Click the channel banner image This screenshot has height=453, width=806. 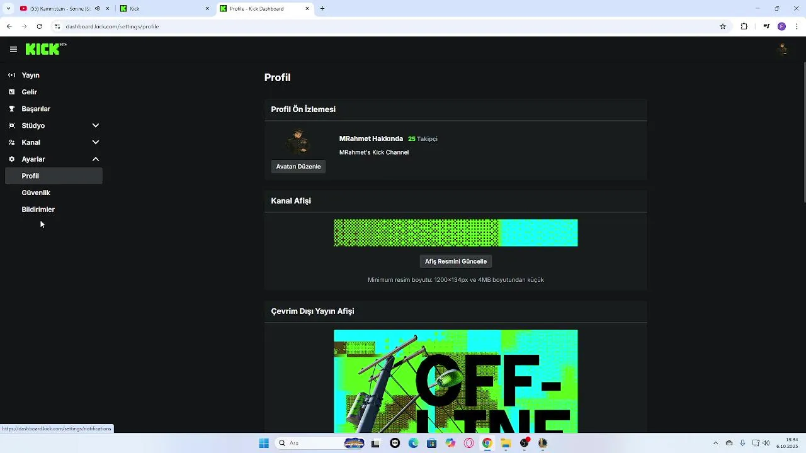456,233
